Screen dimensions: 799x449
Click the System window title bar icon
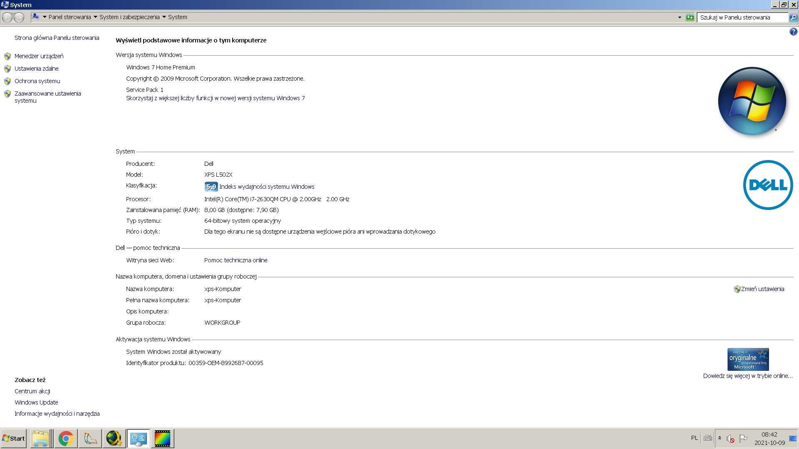5,5
